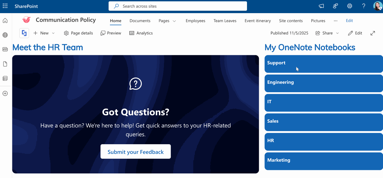Expand the Pages navigation chevron
The image size is (383, 178).
[174, 21]
